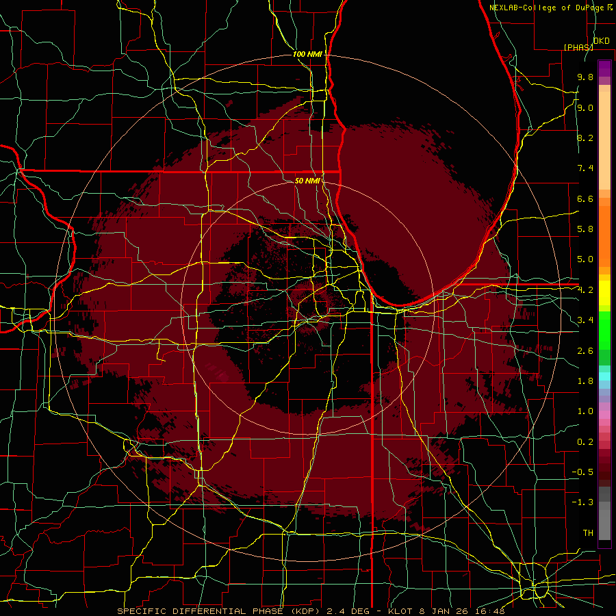Pick the bright green band on the color bar
Screen dimensions: 616x616
coord(604,330)
